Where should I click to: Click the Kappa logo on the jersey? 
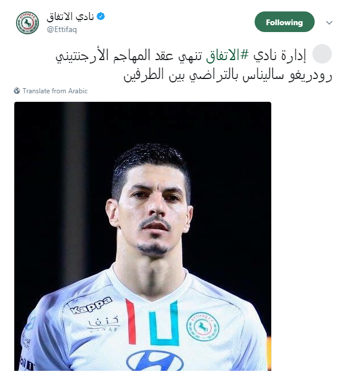click(x=91, y=305)
